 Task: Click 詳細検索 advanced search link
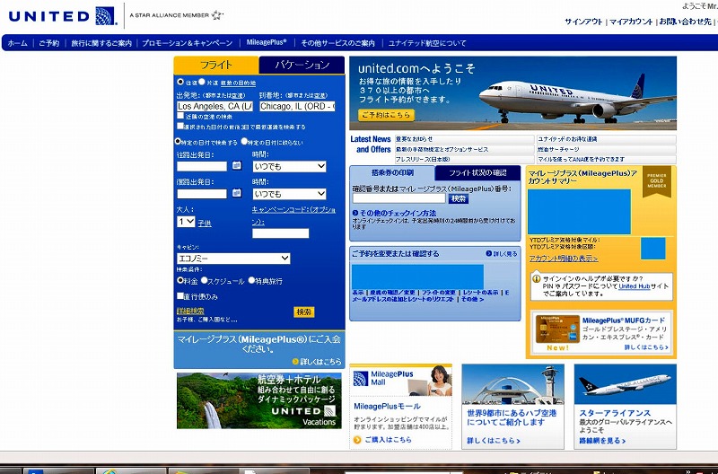(x=190, y=311)
